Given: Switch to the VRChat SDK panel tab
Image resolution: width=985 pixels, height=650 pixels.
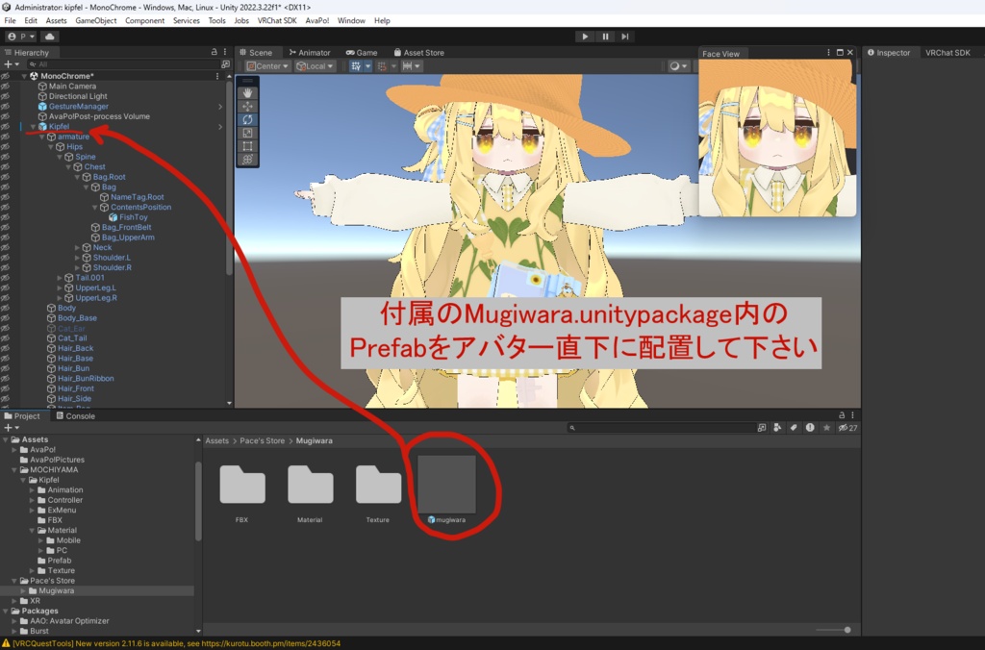Looking at the screenshot, I should point(947,53).
